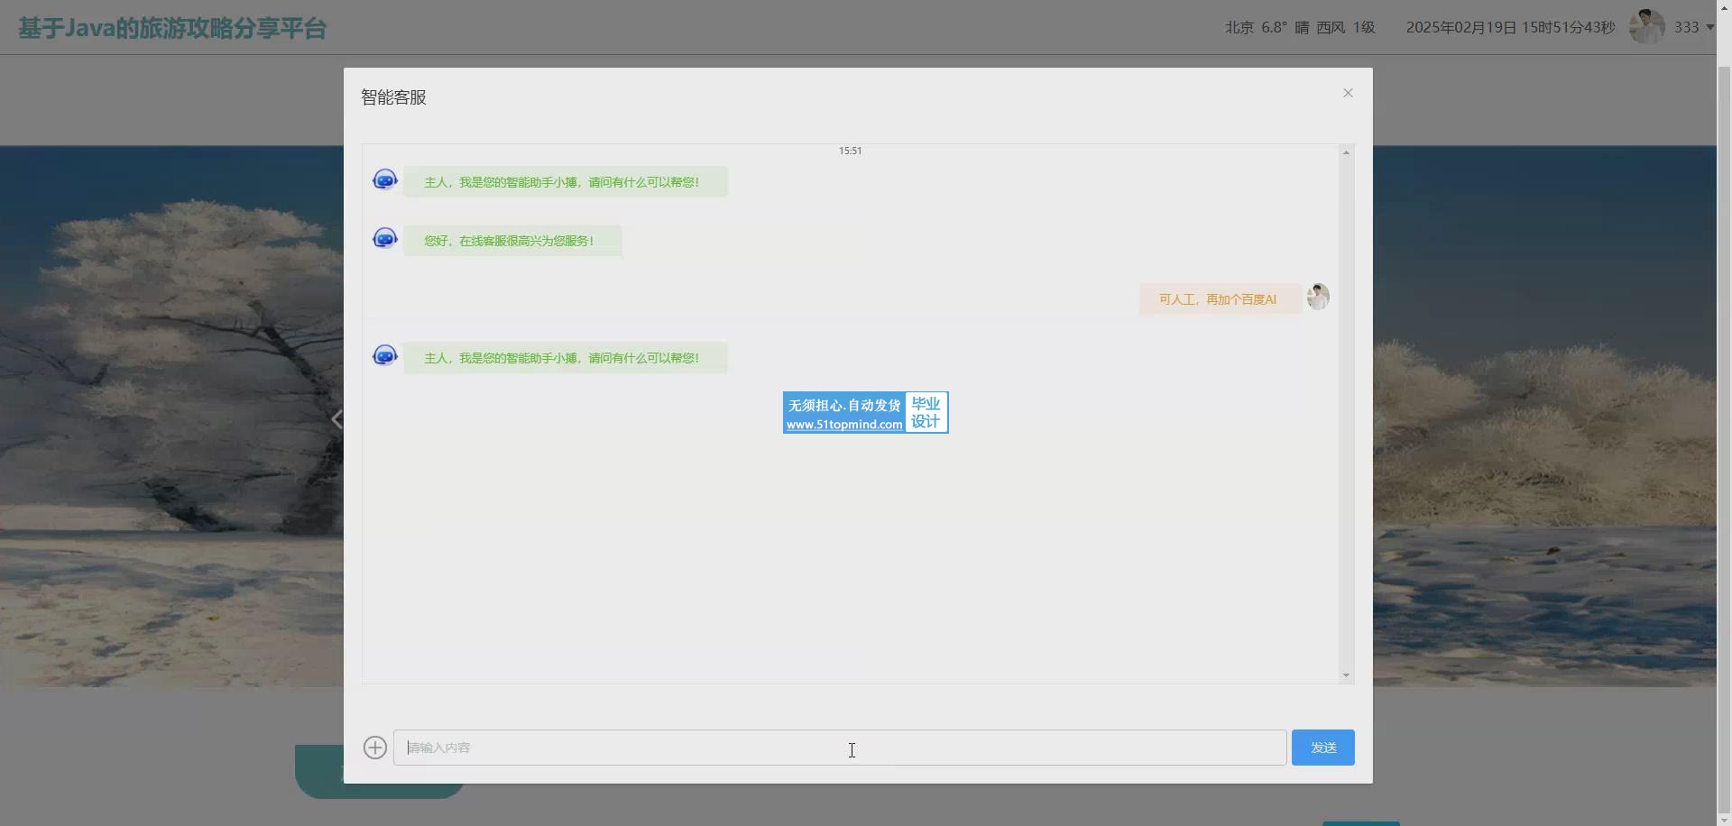The width and height of the screenshot is (1732, 826).
Task: Click the 北京 weather info in header
Action: [1299, 27]
